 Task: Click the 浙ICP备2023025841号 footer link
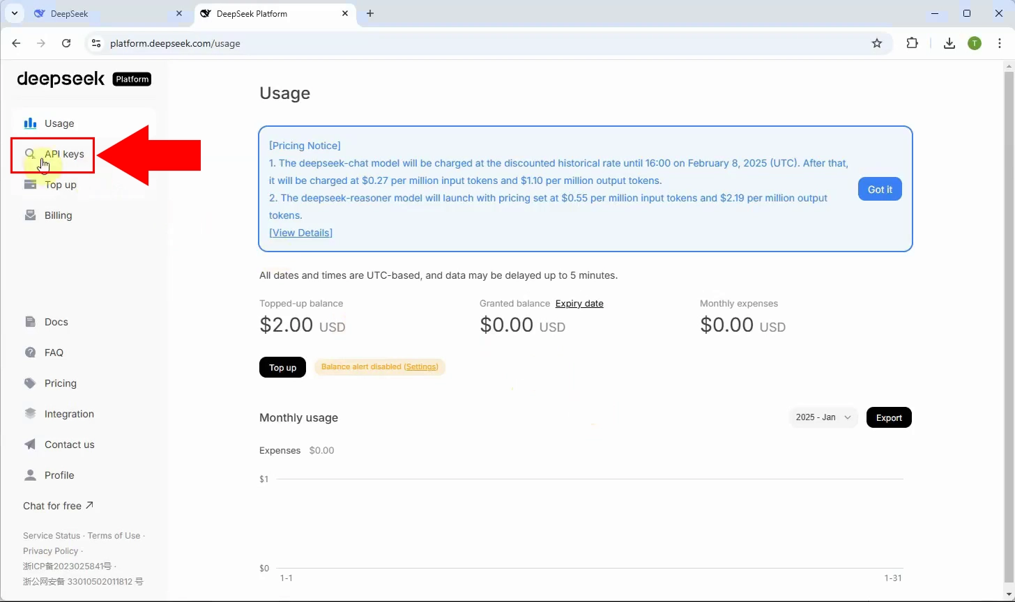(x=67, y=566)
